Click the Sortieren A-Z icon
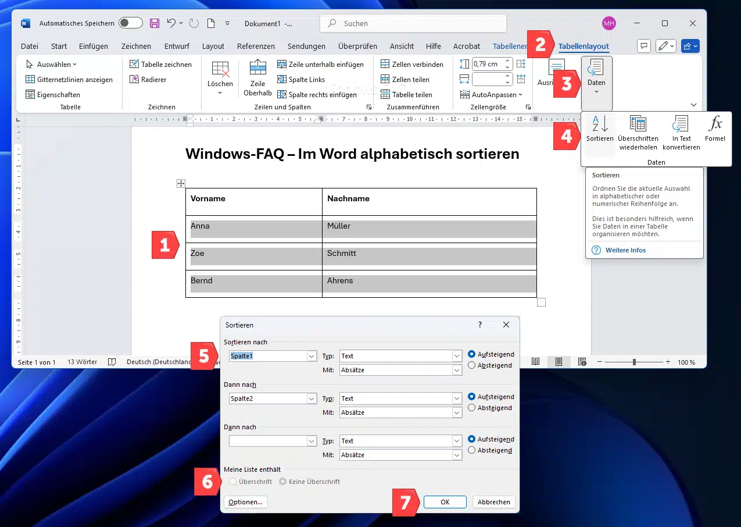Image resolution: width=741 pixels, height=527 pixels. (x=599, y=124)
